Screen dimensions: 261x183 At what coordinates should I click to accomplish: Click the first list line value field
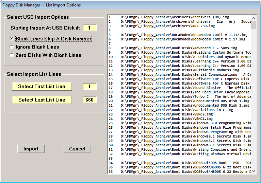[89, 86]
